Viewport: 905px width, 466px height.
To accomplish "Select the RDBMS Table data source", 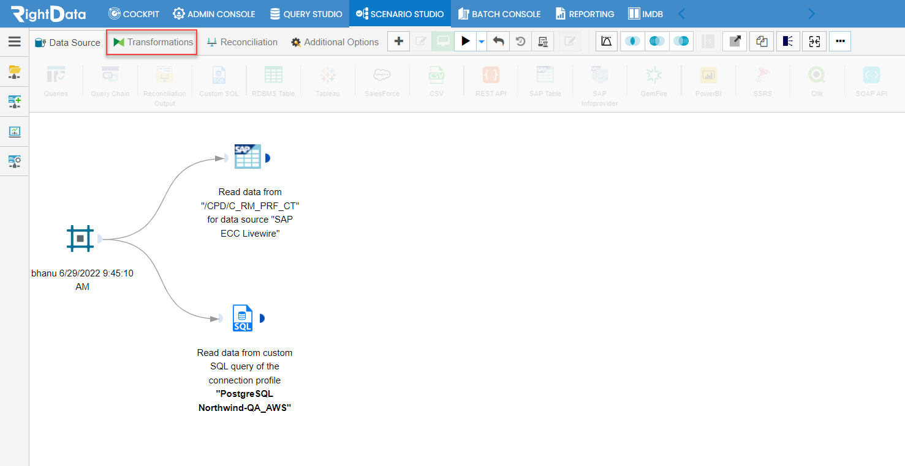I will (x=273, y=81).
